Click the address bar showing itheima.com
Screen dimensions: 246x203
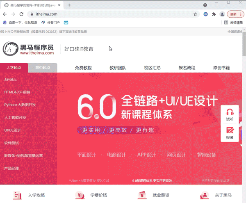(x=102, y=14)
